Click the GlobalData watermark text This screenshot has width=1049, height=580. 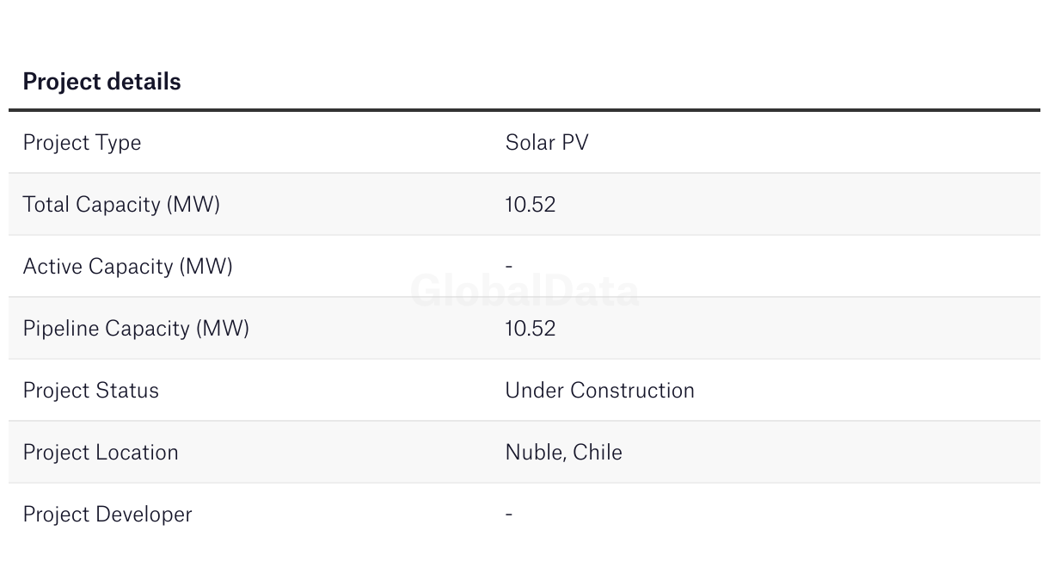pyautogui.click(x=524, y=291)
